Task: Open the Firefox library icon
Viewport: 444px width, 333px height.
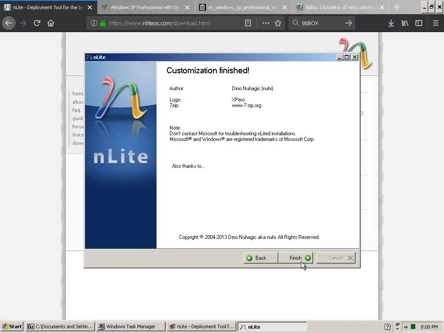Action: point(405,23)
